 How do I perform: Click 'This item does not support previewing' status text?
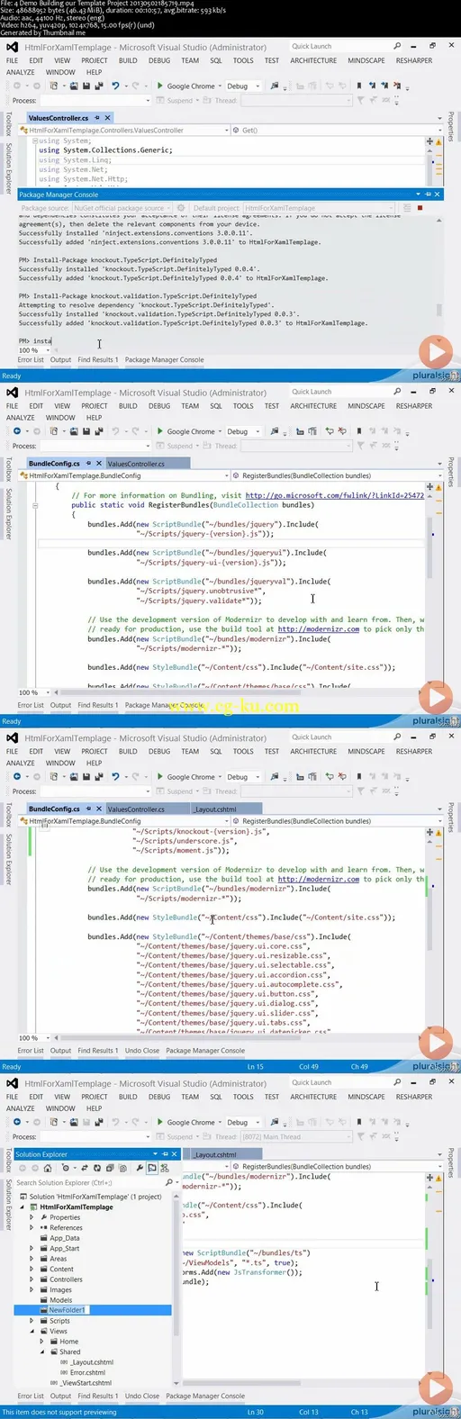point(59,1412)
